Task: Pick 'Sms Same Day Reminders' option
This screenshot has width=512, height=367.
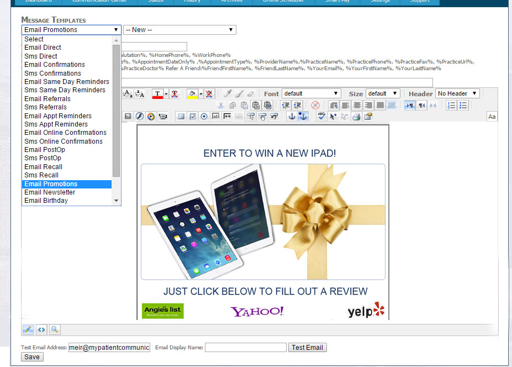Action: 67,90
